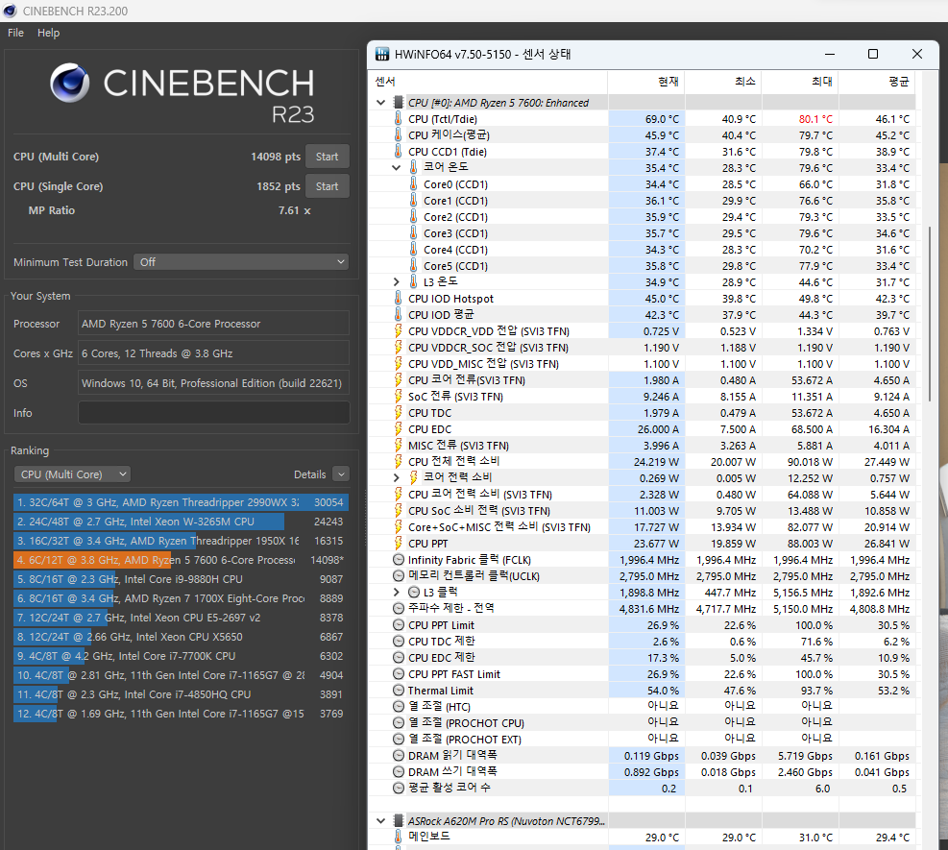Click the CPU (Tctl/Tdie) thermometer icon
Viewport: 948px width, 850px height.
coord(398,118)
